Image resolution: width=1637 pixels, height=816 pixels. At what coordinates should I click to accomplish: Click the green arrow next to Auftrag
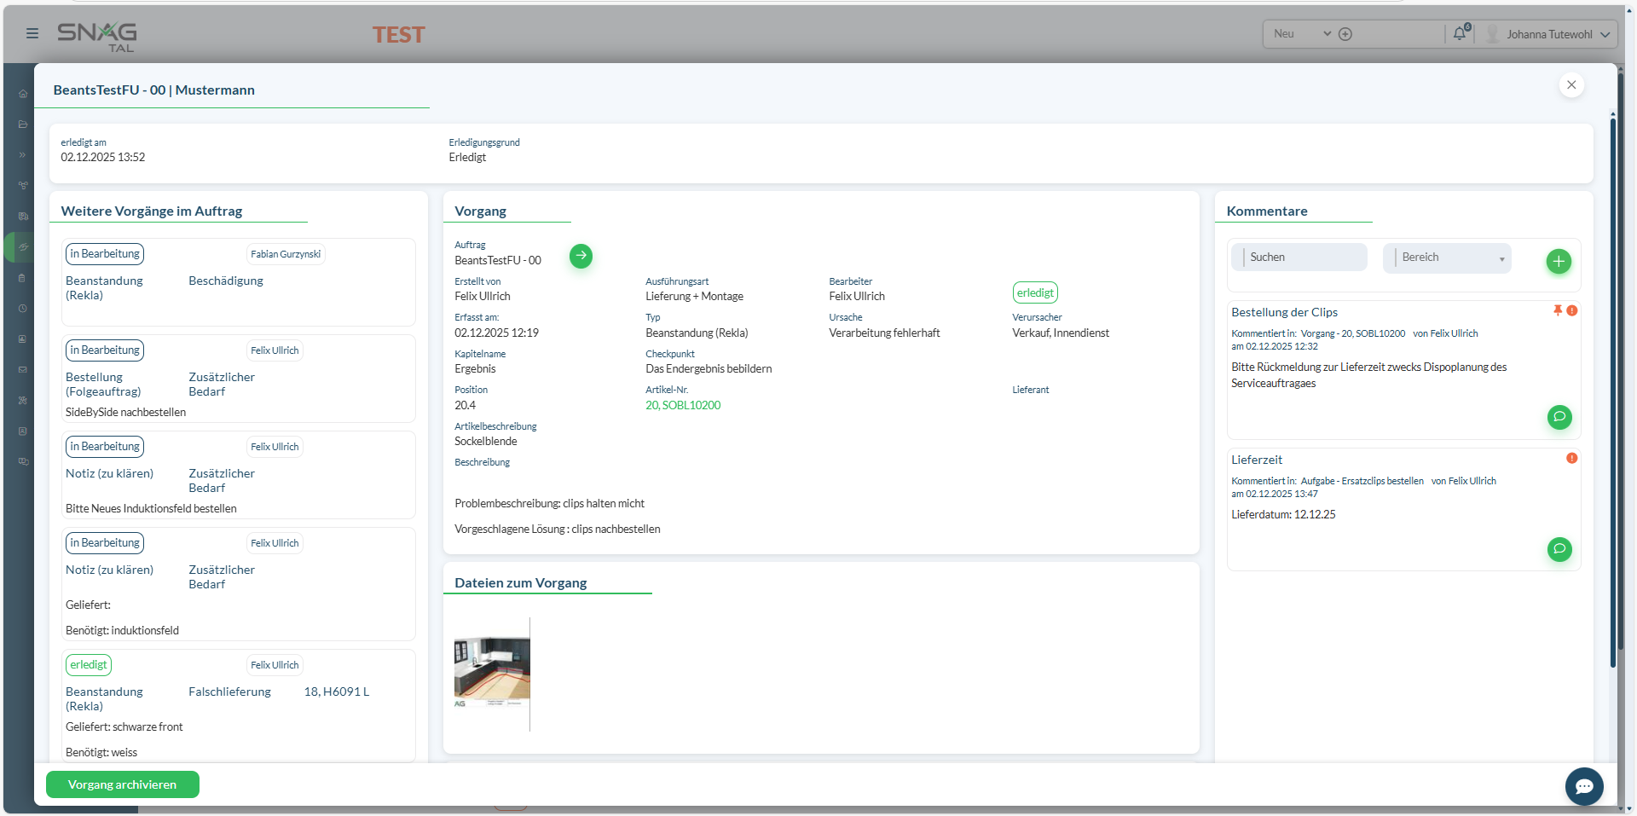click(581, 256)
